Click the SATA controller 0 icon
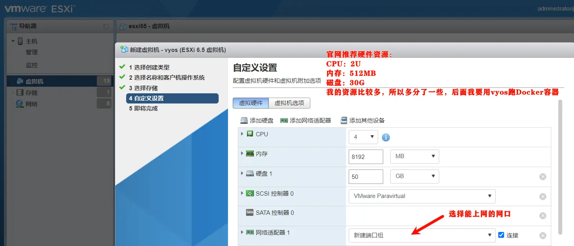 [250, 212]
